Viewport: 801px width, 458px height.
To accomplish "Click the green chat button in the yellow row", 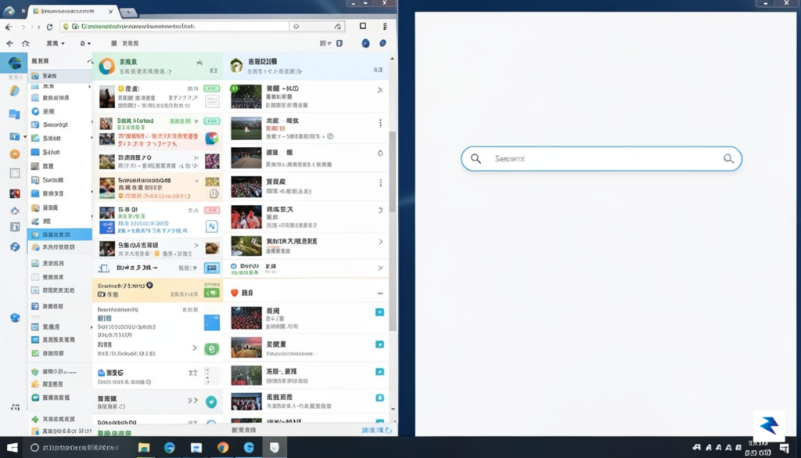I will (212, 293).
